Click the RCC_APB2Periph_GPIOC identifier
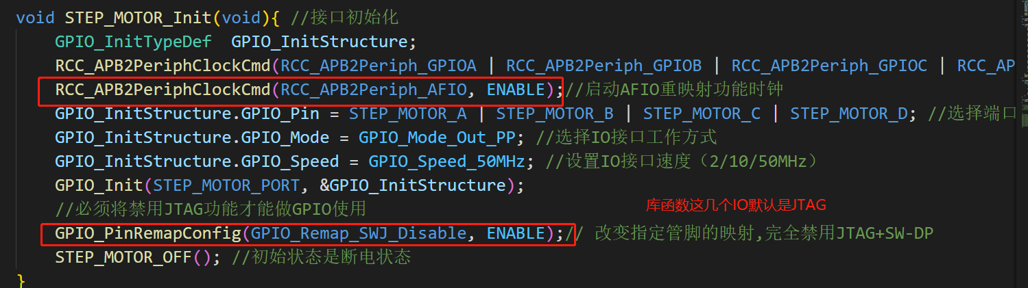The image size is (1028, 288). pos(829,65)
